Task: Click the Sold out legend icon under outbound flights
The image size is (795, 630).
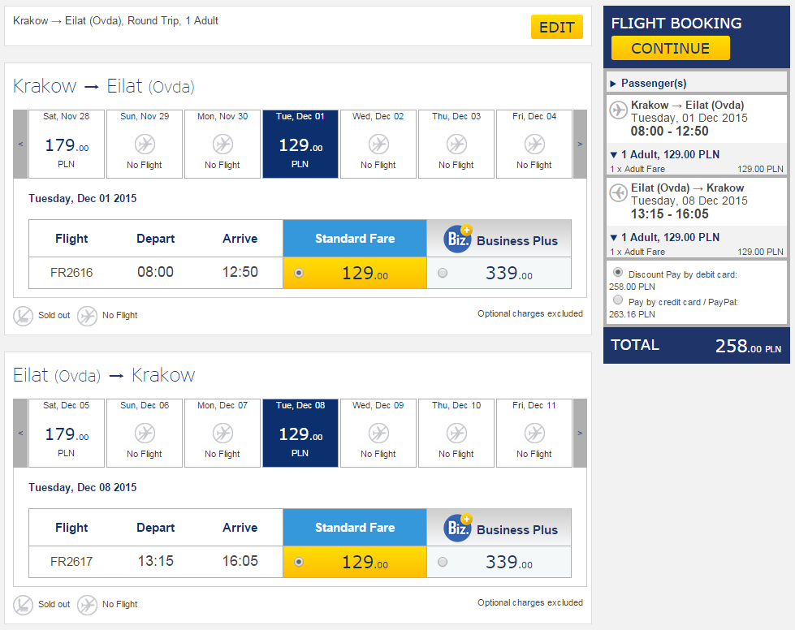Action: click(x=23, y=316)
